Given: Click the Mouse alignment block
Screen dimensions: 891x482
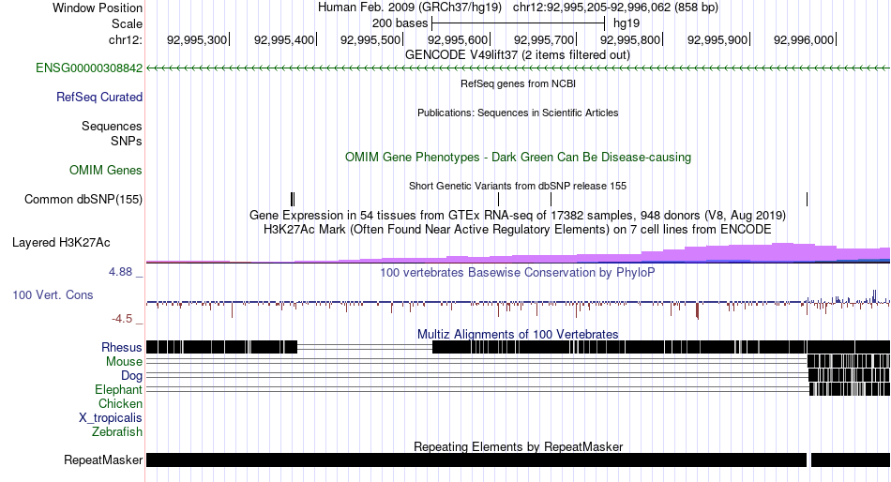Looking at the screenshot, I should pos(849,361).
